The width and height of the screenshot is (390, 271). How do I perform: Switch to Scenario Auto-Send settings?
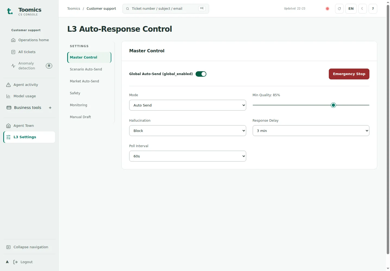coord(89,69)
